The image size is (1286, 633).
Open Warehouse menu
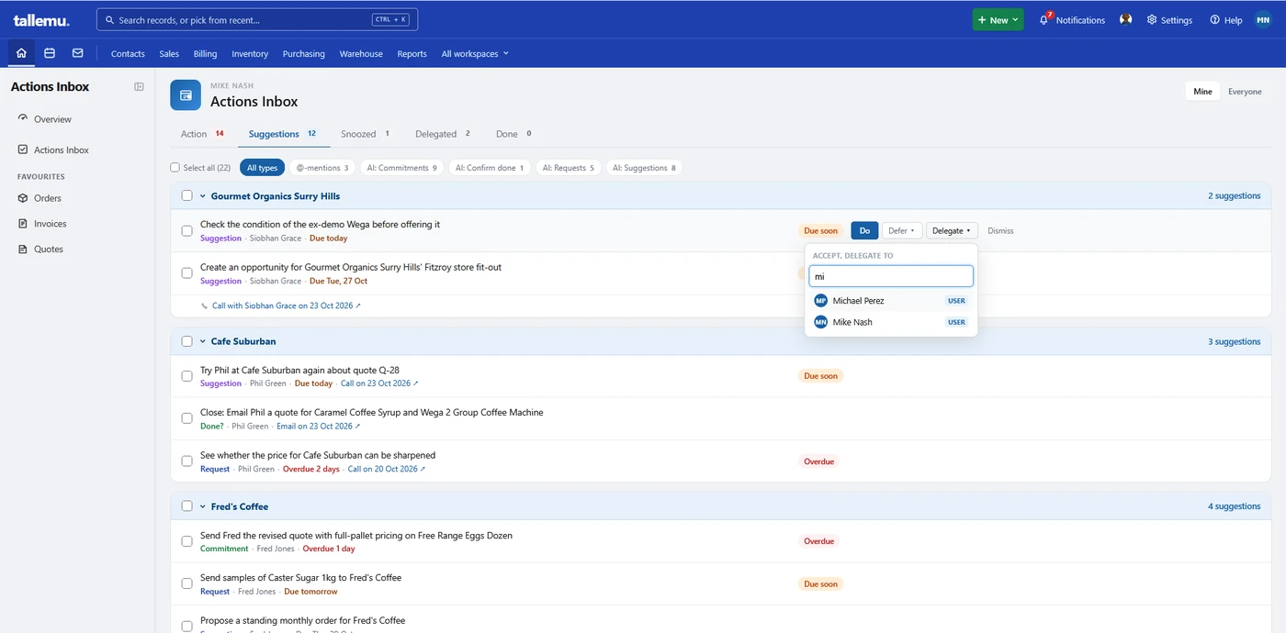[x=361, y=54]
